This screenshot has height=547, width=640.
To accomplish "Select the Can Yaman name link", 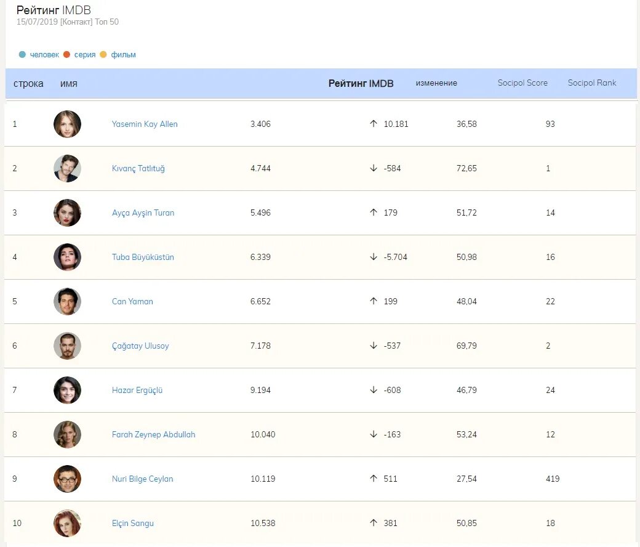I will tap(132, 301).
